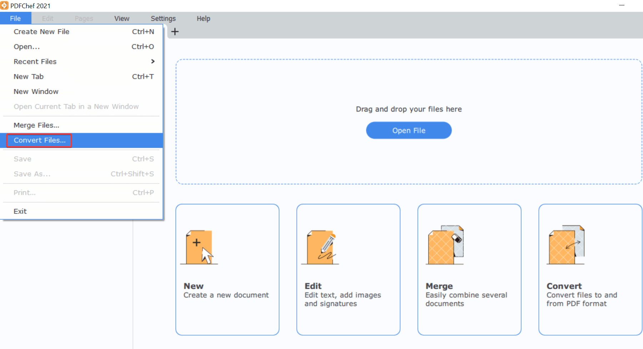643x349 pixels.
Task: Open the Settings menu
Action: point(163,18)
